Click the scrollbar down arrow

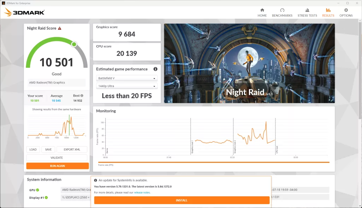pyautogui.click(x=360, y=206)
